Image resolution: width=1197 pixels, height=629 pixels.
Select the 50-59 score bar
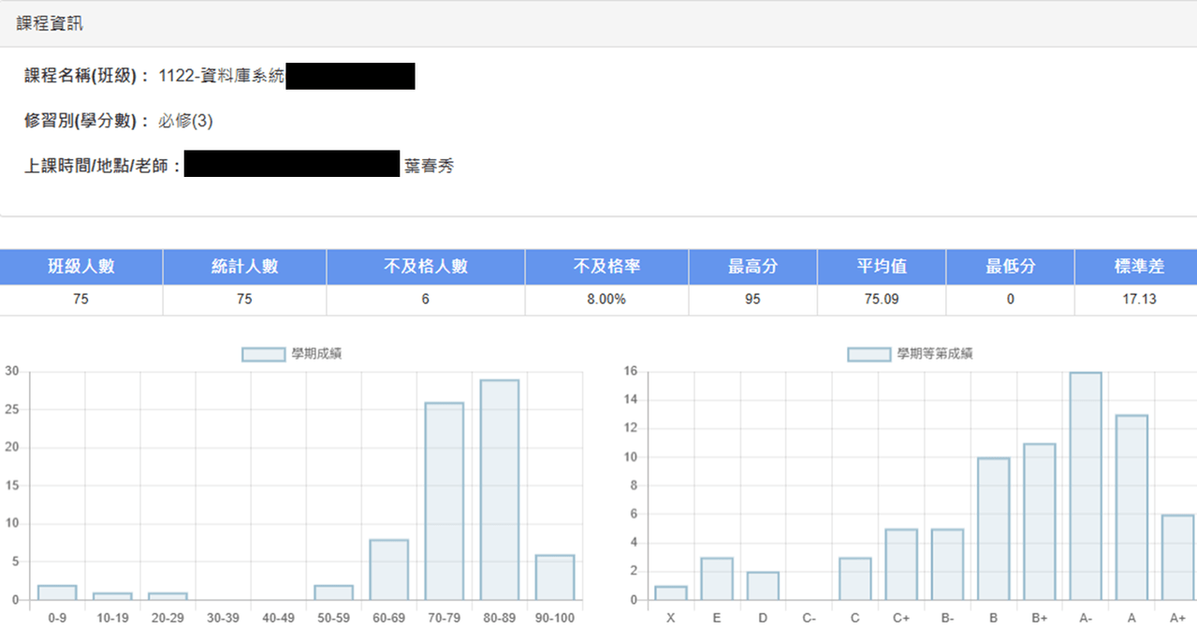click(x=334, y=592)
